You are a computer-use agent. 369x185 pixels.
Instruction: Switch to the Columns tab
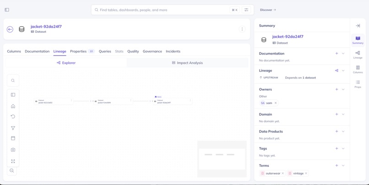point(14,51)
